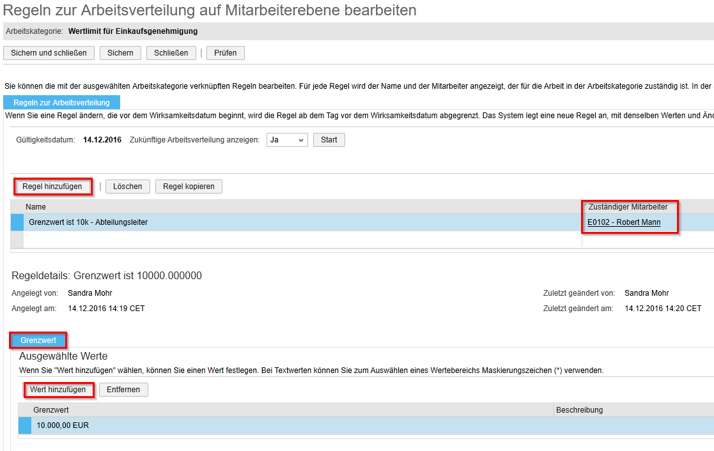This screenshot has height=451, width=714.
Task: Select the row marker of the 10k rule
Action: pyautogui.click(x=17, y=222)
